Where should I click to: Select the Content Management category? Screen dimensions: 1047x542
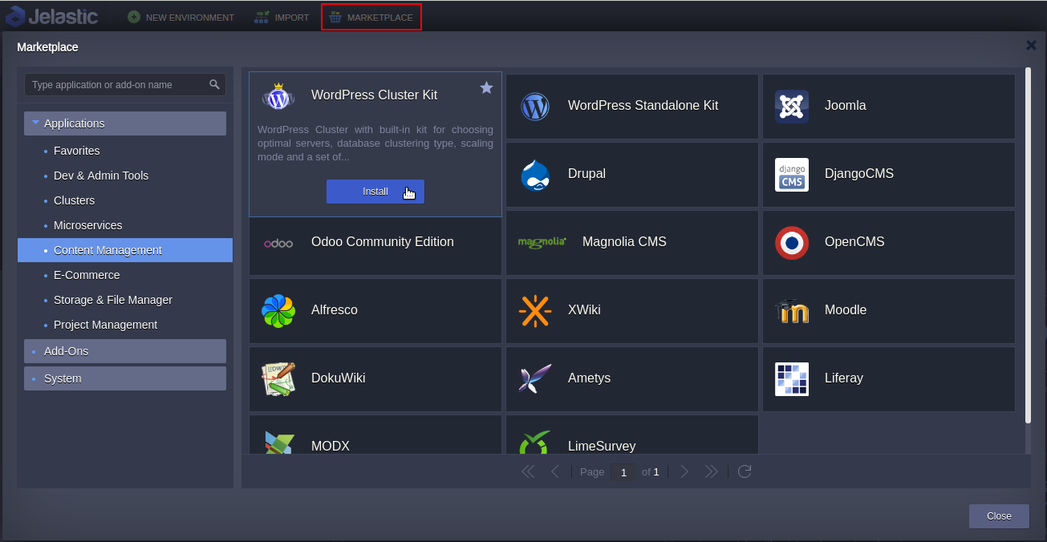click(125, 250)
